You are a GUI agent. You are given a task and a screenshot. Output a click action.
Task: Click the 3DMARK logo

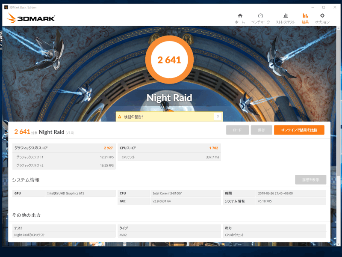pyautogui.click(x=31, y=18)
